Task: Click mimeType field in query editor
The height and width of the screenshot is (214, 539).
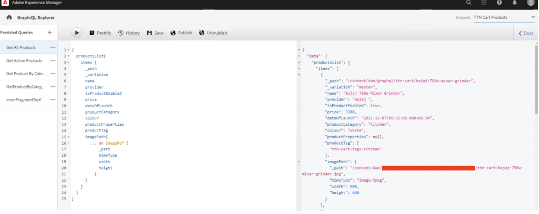Action: (107, 156)
